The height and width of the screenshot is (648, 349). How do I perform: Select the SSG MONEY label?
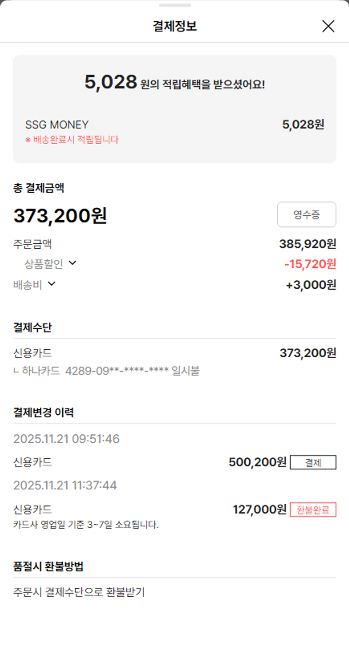pos(57,125)
